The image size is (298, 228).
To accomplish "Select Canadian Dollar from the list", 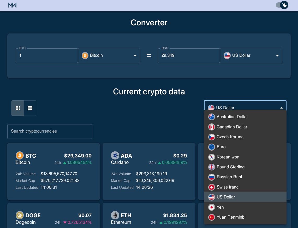I will point(245,127).
